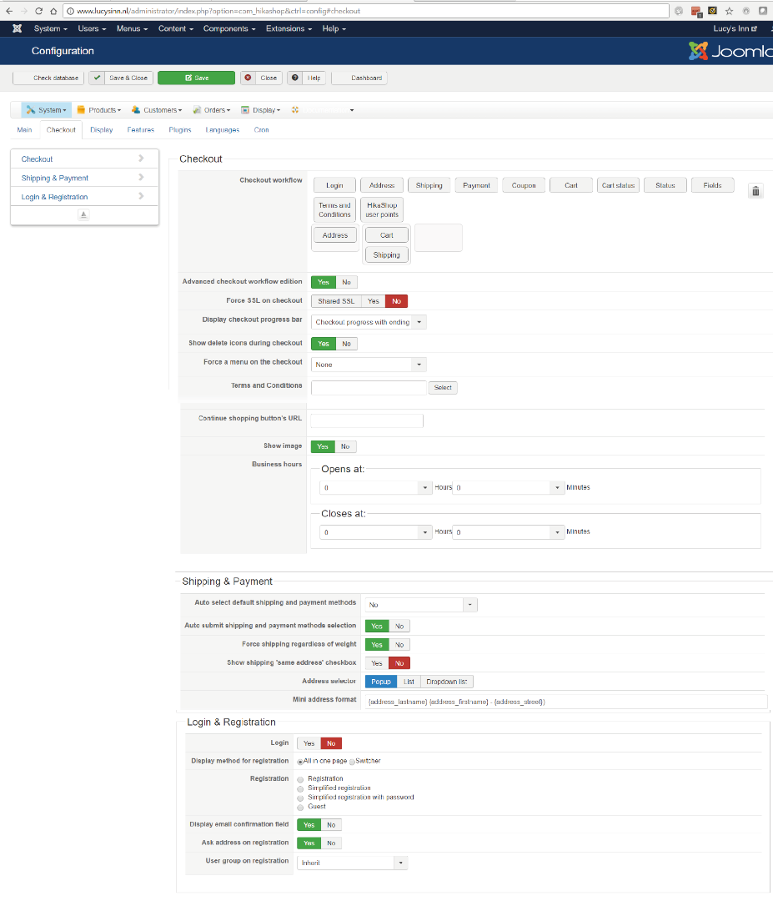Viewport: 773px width, 901px height.
Task: Click the red Close cross icon
Action: pos(248,78)
